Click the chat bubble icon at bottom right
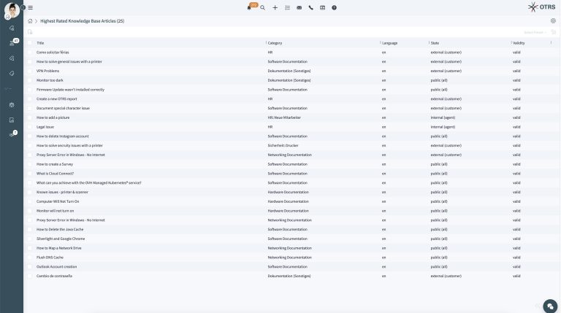The image size is (561, 313). coord(550,306)
